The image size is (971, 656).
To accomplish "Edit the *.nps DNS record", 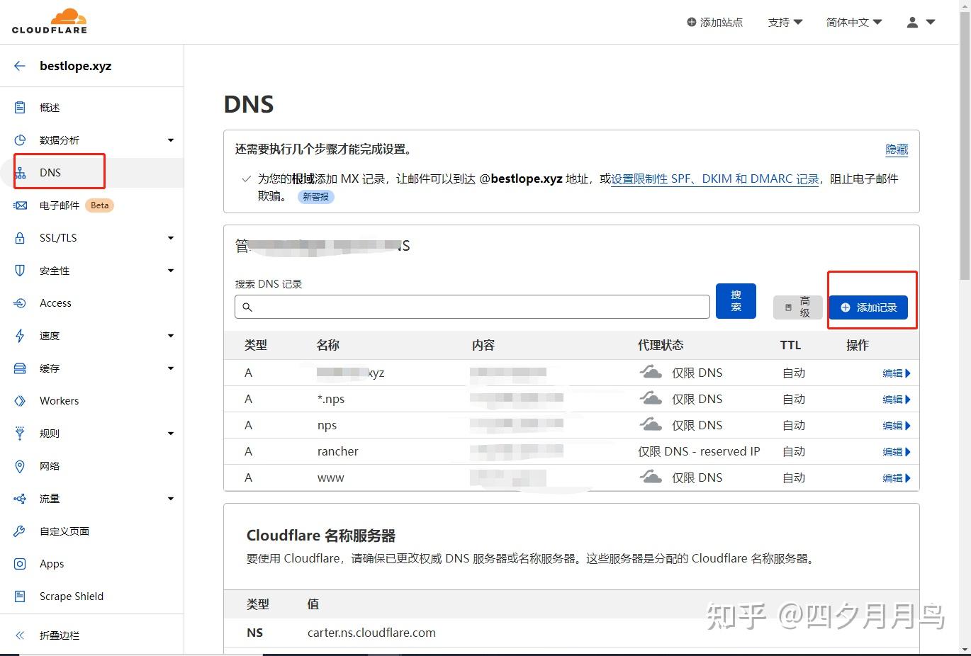I will [896, 400].
